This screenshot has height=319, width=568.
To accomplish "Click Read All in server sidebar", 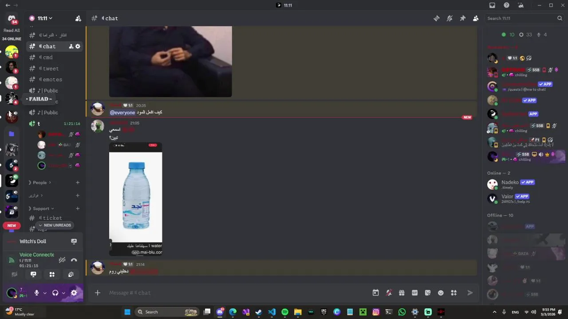I will click(12, 31).
